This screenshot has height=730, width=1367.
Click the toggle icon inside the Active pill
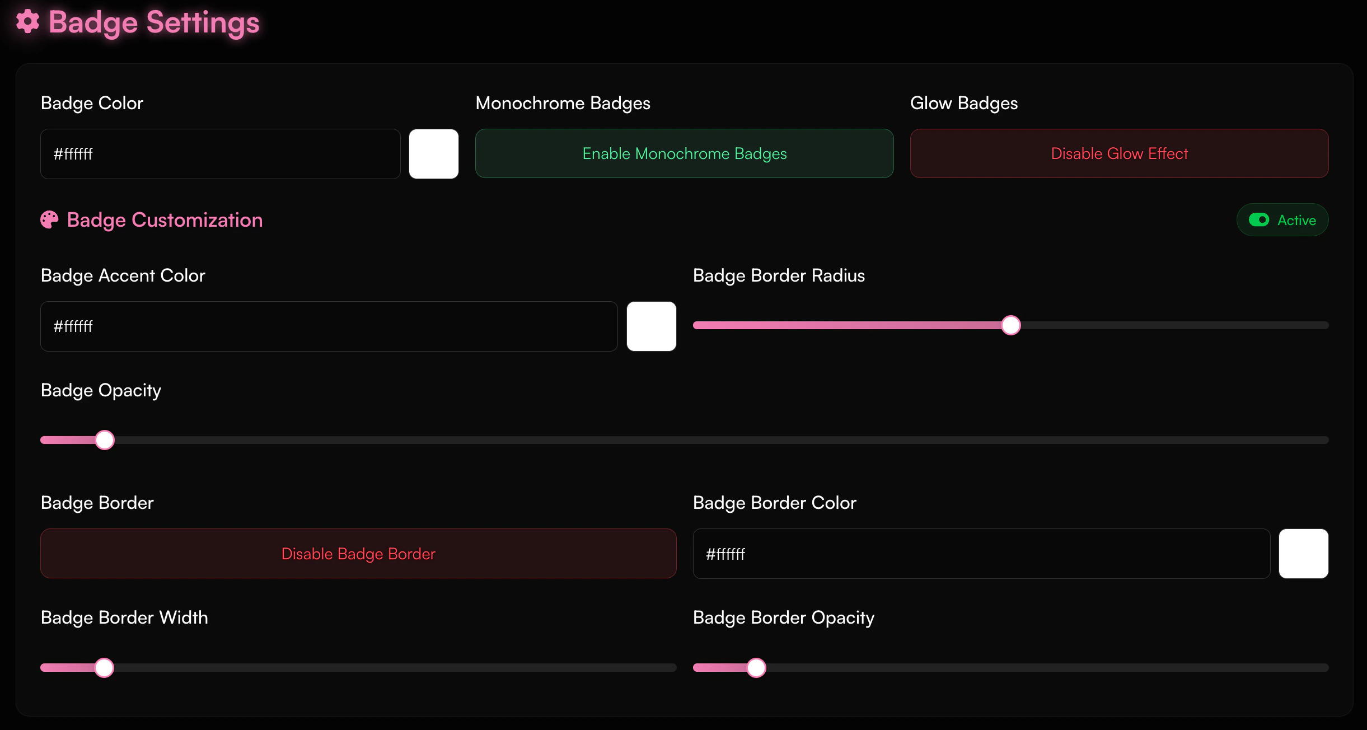coord(1260,219)
